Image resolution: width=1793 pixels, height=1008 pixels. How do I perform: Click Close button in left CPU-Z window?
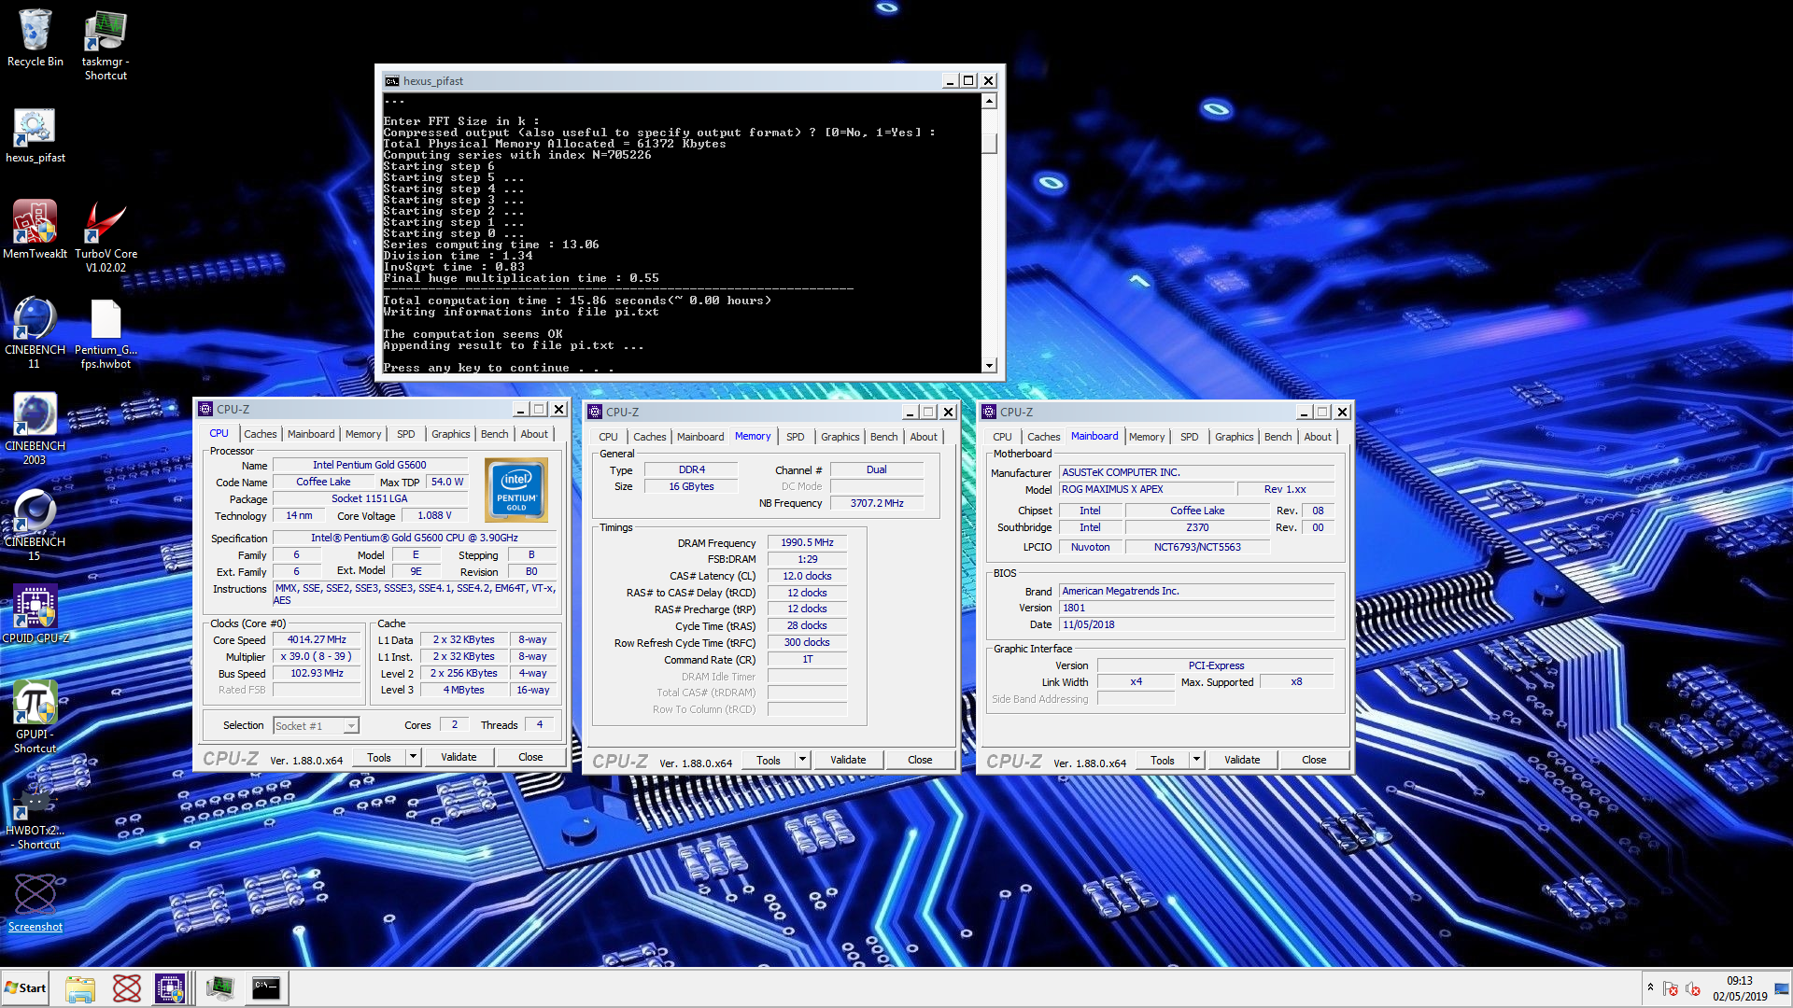click(530, 757)
